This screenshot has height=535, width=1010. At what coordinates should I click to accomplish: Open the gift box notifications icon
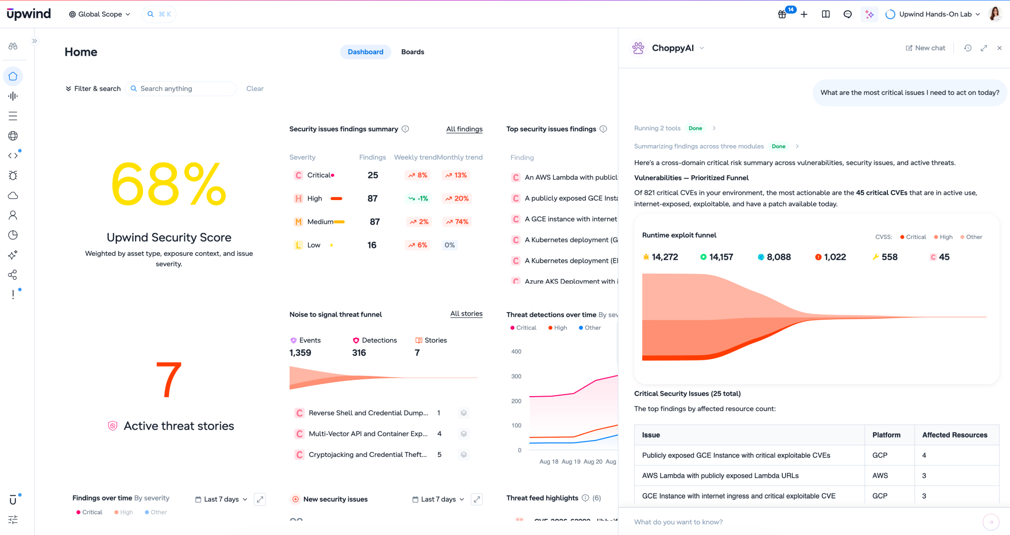pyautogui.click(x=782, y=14)
